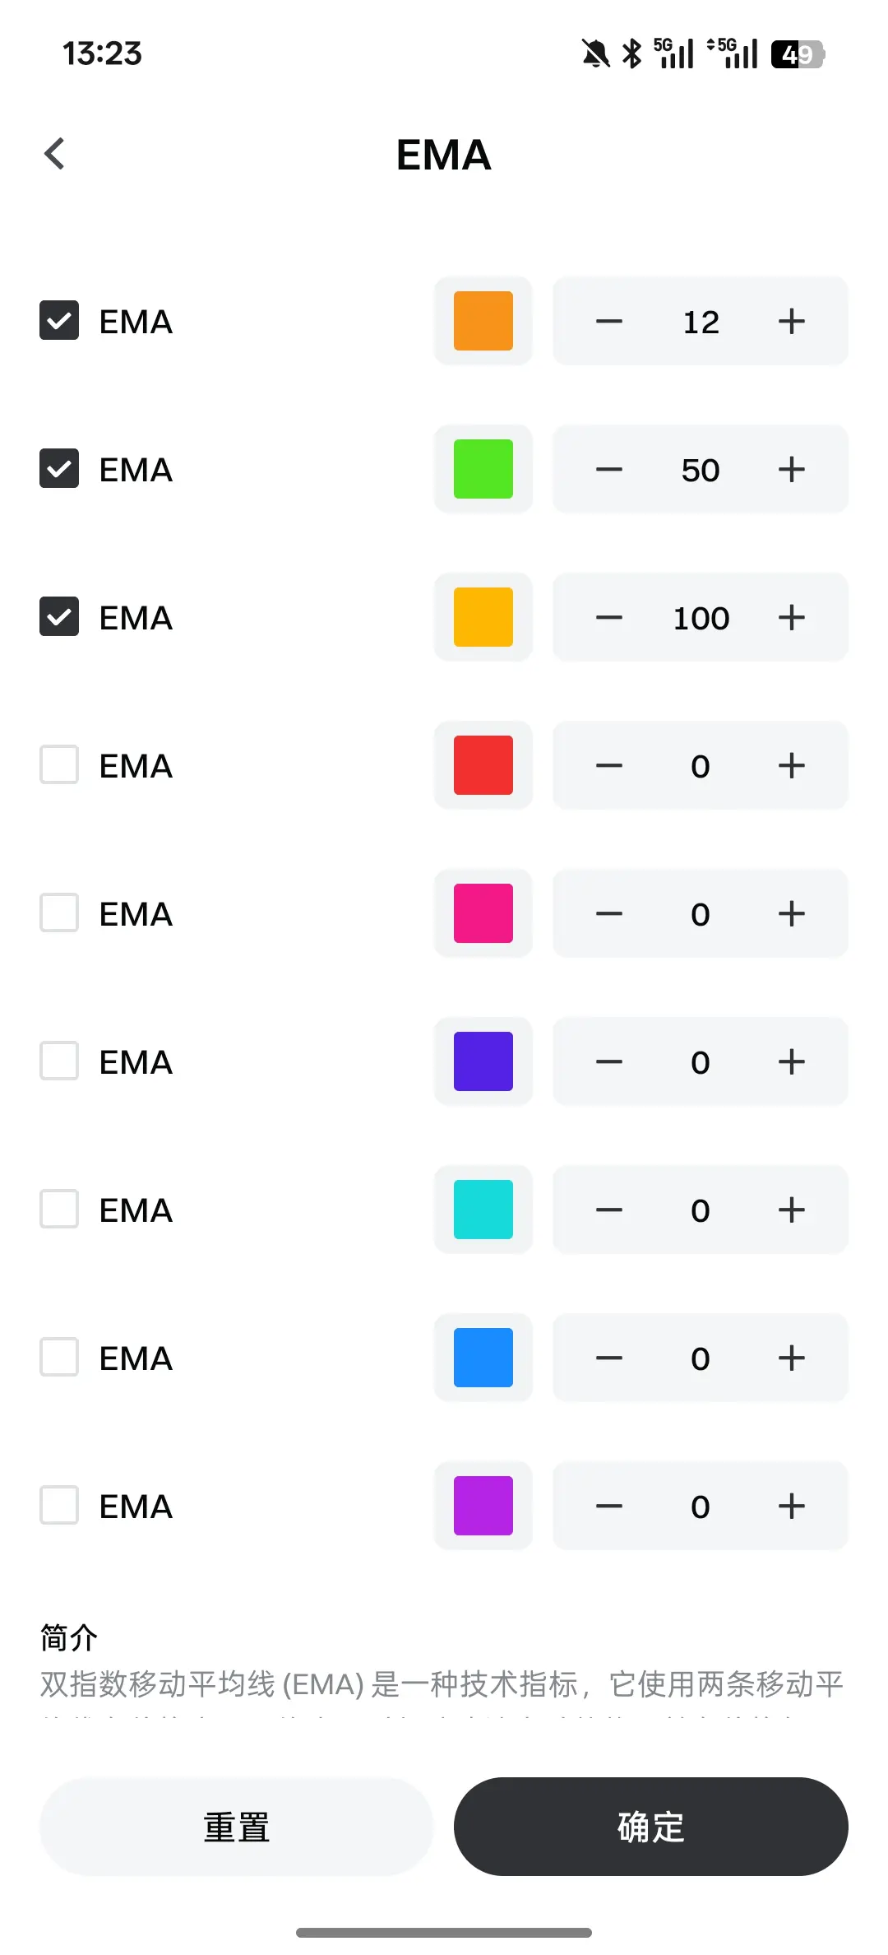Tap the 重置 reset button

[x=237, y=1827]
